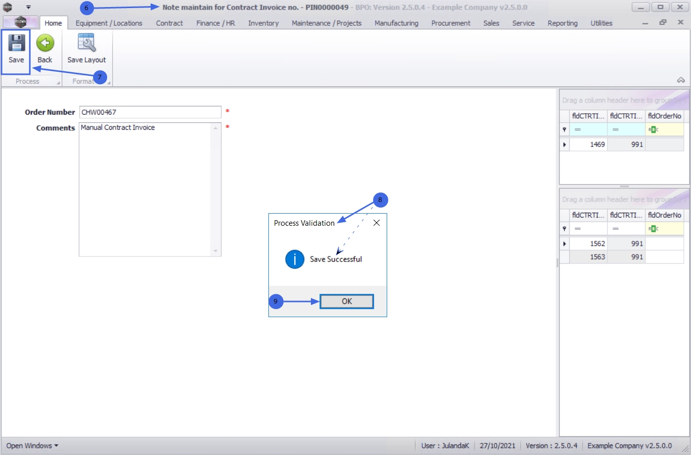
Task: Select the cell with value 1562
Action: pyautogui.click(x=588, y=243)
